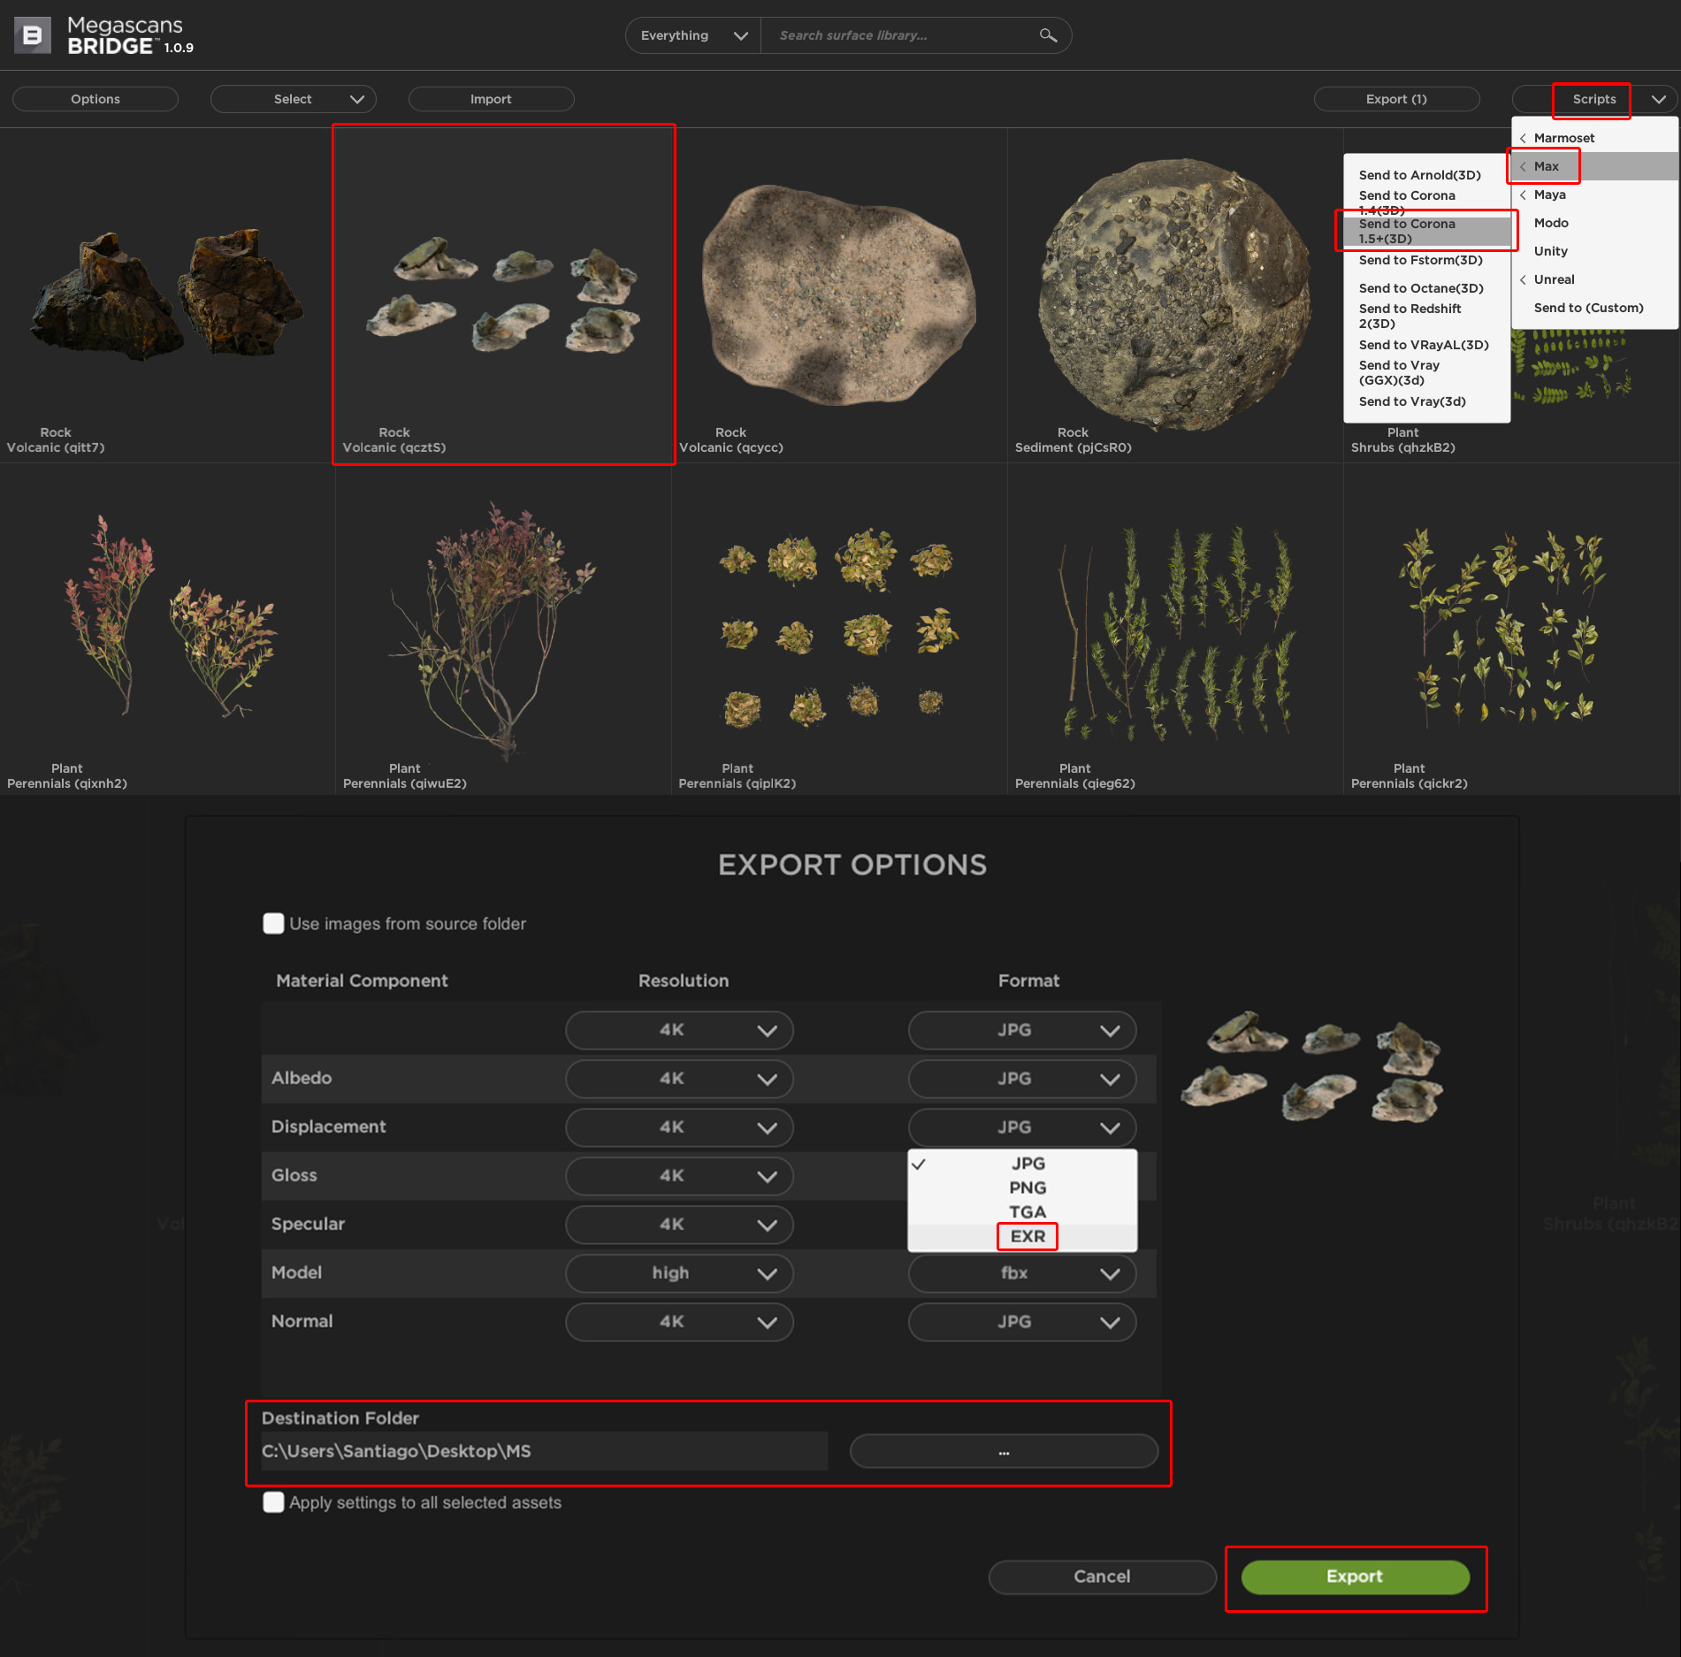Select Rock Sediment (pjCsR0) sphere thumbnail
This screenshot has height=1657, width=1681.
coord(1175,294)
